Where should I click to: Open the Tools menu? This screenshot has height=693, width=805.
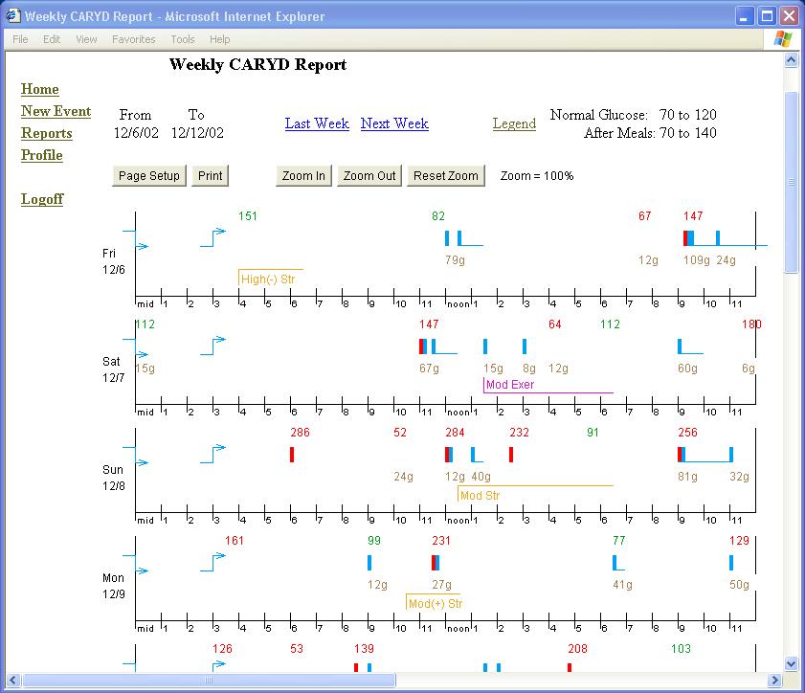click(183, 39)
